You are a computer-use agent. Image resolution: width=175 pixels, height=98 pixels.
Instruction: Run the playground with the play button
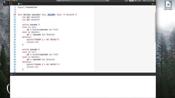(15, 74)
